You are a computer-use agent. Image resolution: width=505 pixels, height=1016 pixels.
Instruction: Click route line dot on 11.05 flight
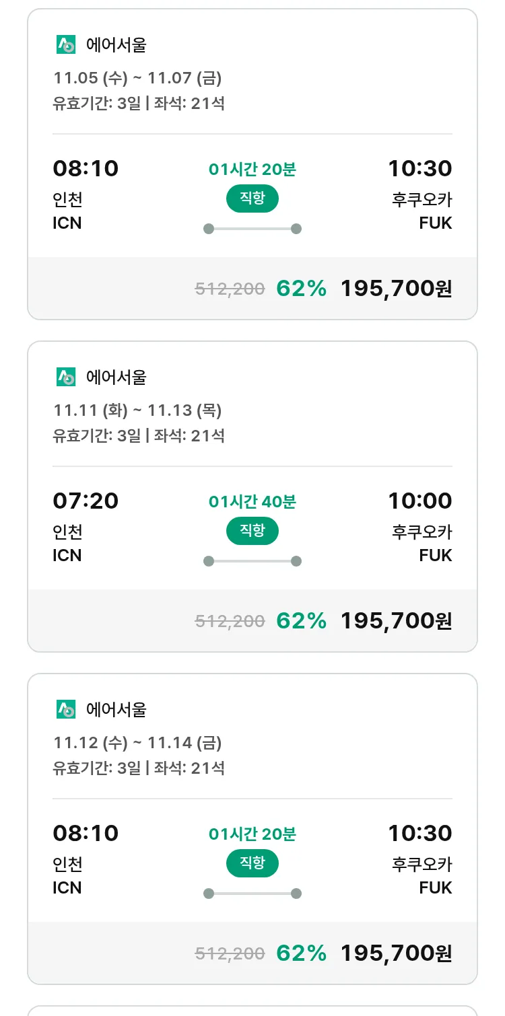[209, 229]
